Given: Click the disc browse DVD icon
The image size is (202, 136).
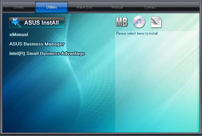Looking at the screenshot, I should coord(139,22).
